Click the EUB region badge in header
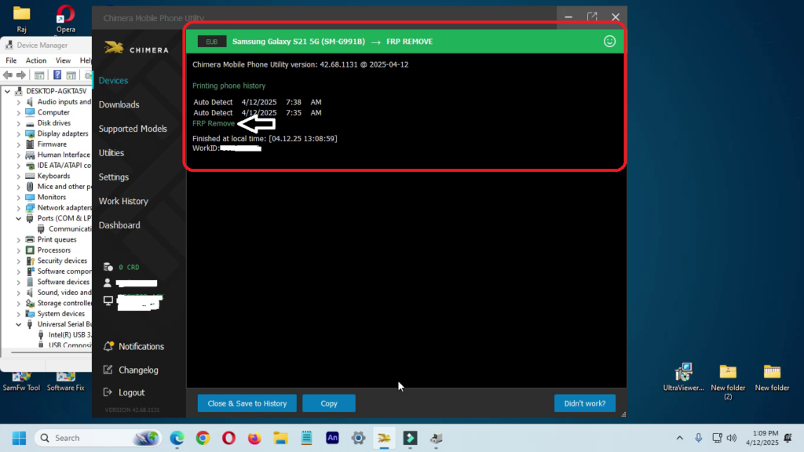This screenshot has width=804, height=452. pyautogui.click(x=212, y=42)
